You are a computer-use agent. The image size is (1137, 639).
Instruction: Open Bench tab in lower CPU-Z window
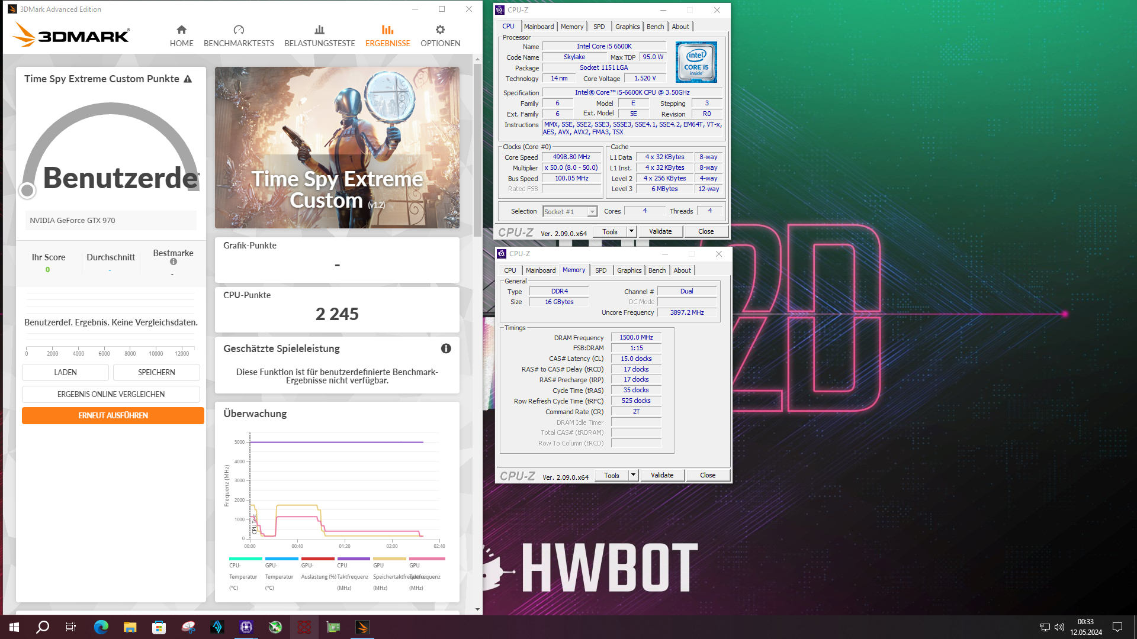point(657,270)
